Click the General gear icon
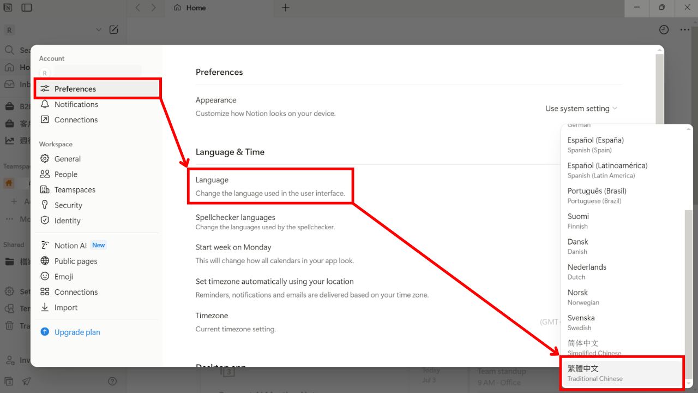Viewport: 698px width, 393px height. [x=45, y=159]
